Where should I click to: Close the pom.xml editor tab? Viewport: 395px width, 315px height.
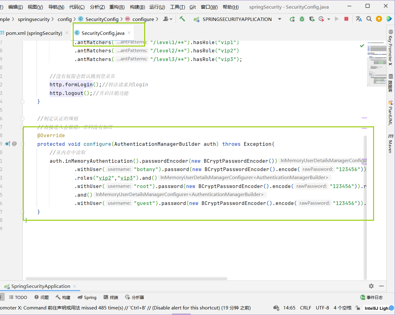coord(67,33)
